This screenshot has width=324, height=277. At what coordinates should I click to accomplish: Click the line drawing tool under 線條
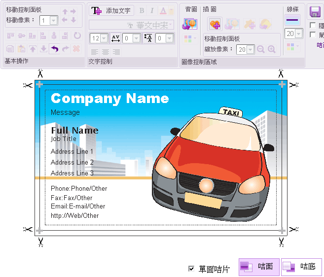[x=292, y=20]
